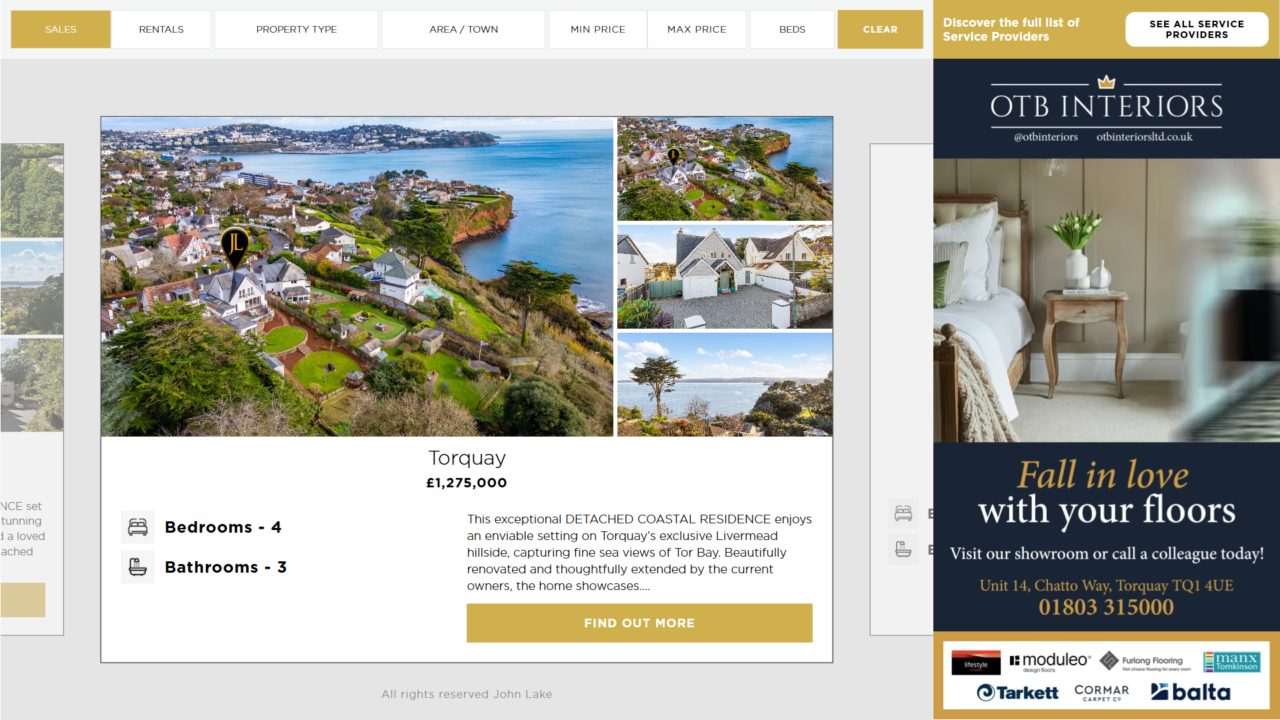Click the moduleo brand logo
Image resolution: width=1280 pixels, height=720 pixels.
point(1050,661)
